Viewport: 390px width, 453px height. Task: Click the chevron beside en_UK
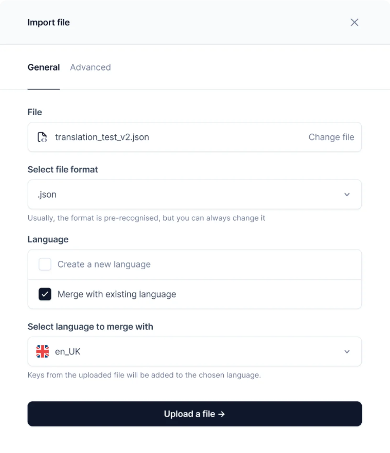347,351
